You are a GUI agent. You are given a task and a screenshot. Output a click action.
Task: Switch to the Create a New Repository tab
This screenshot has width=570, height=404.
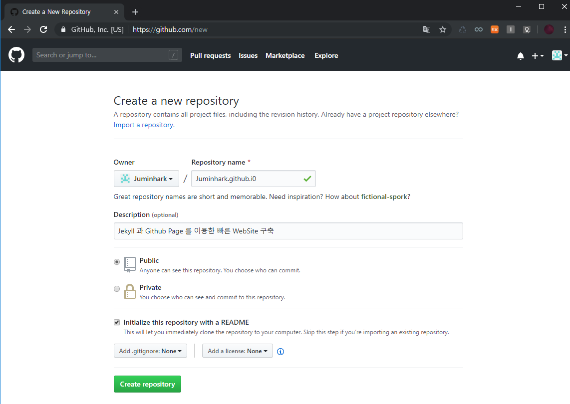64,12
